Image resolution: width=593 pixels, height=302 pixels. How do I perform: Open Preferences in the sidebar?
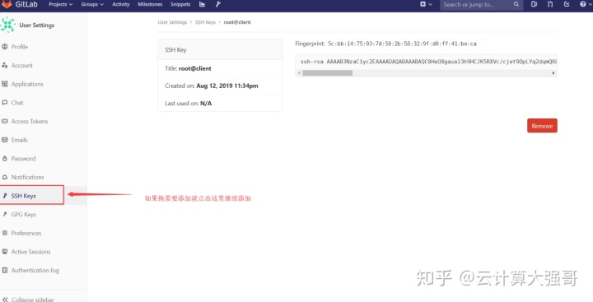[x=26, y=233]
